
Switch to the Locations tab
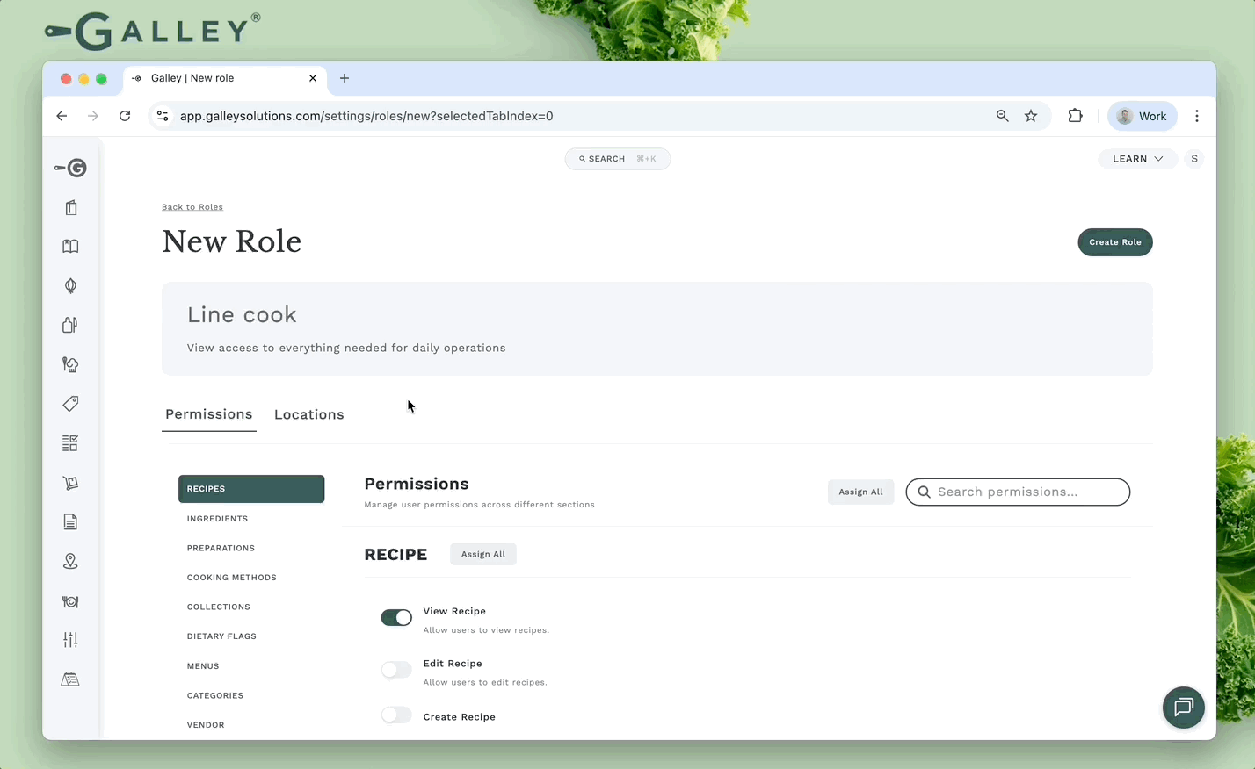click(x=309, y=414)
